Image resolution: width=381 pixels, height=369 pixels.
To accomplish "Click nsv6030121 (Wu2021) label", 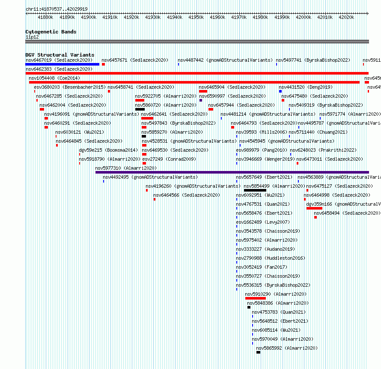I will (80, 132).
